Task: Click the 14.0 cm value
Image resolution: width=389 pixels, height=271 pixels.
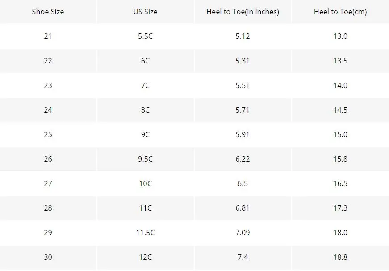Action: click(x=340, y=85)
